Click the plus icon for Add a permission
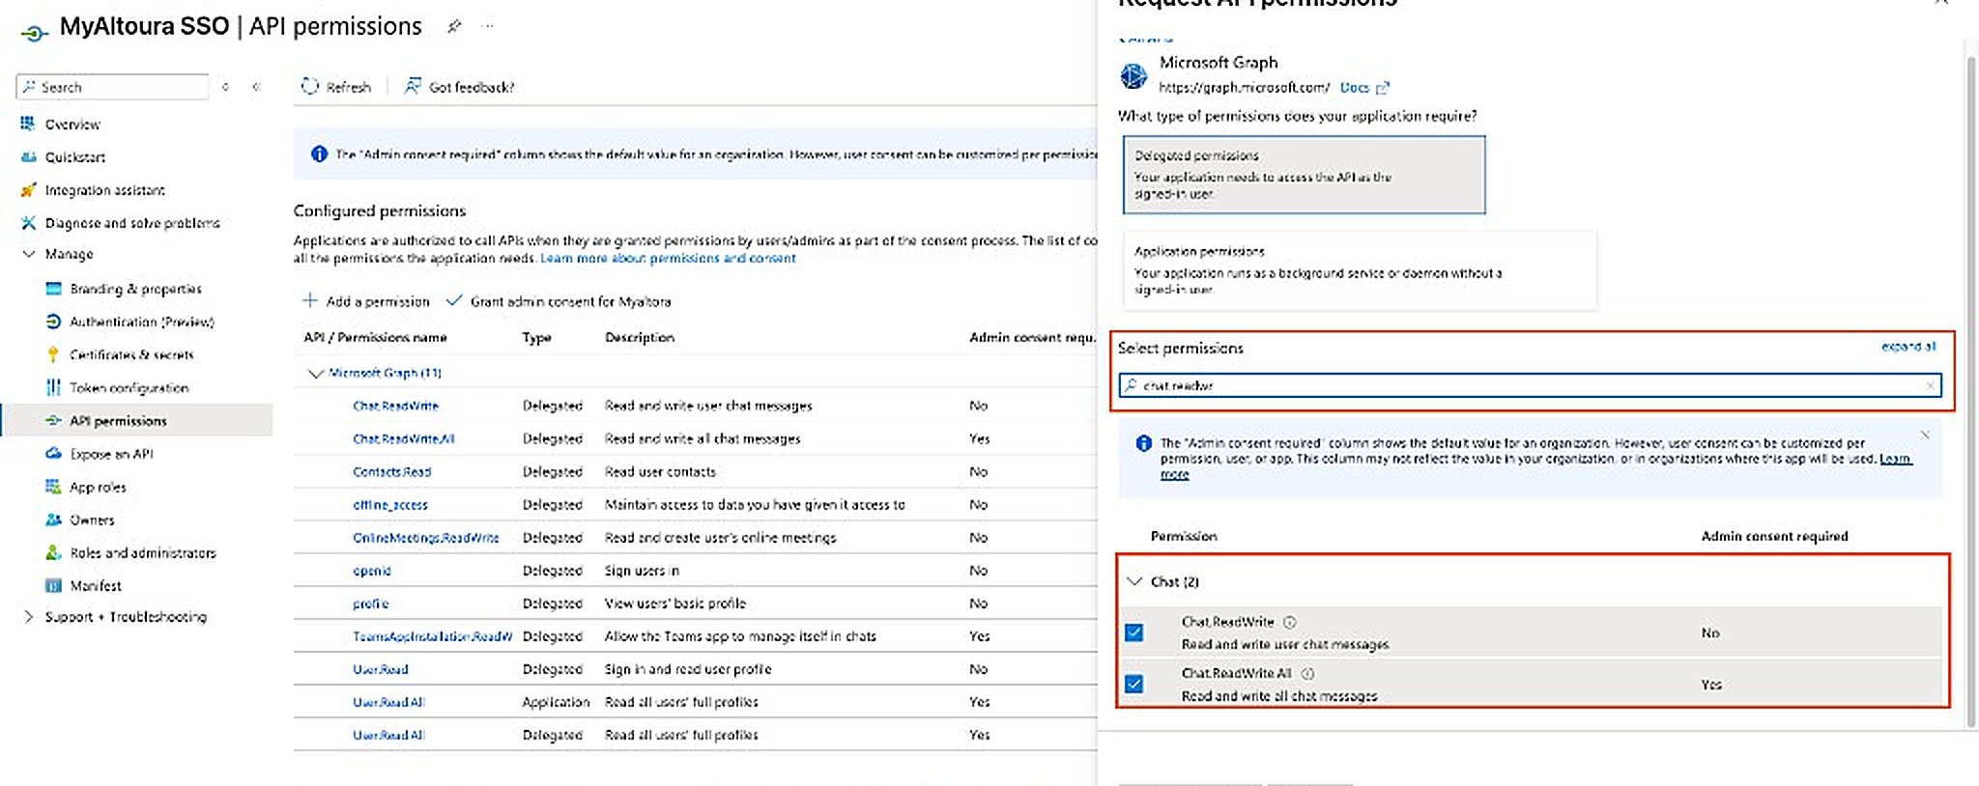Viewport: 1979px width, 786px height. [310, 300]
